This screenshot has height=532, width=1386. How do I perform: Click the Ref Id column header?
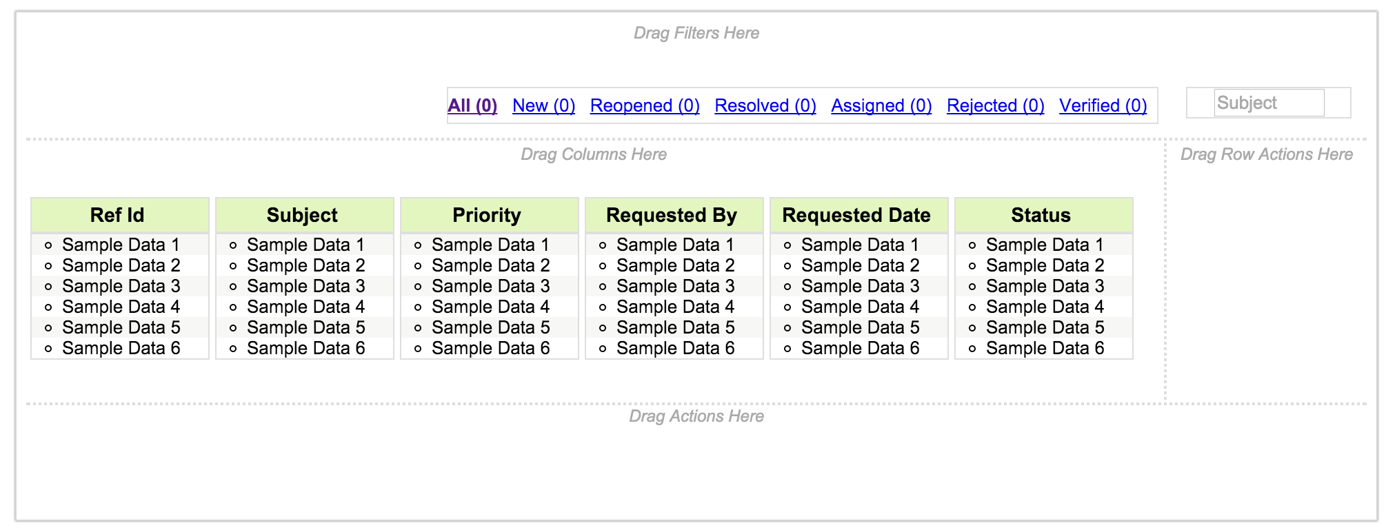[x=117, y=215]
